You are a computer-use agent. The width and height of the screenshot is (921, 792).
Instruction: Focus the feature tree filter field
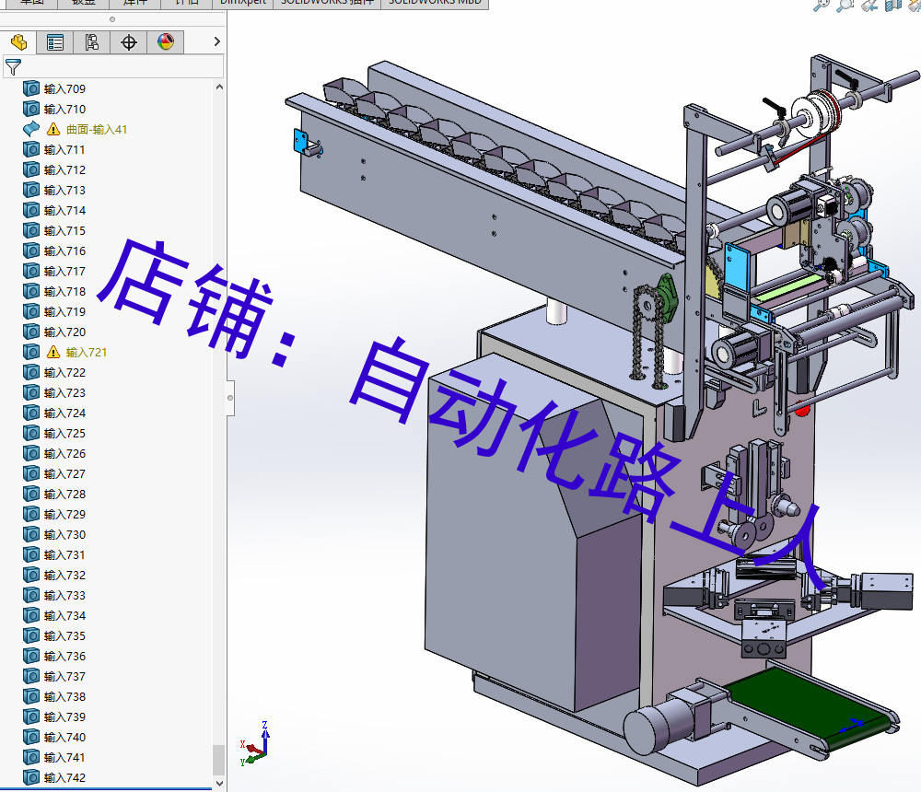tap(113, 67)
